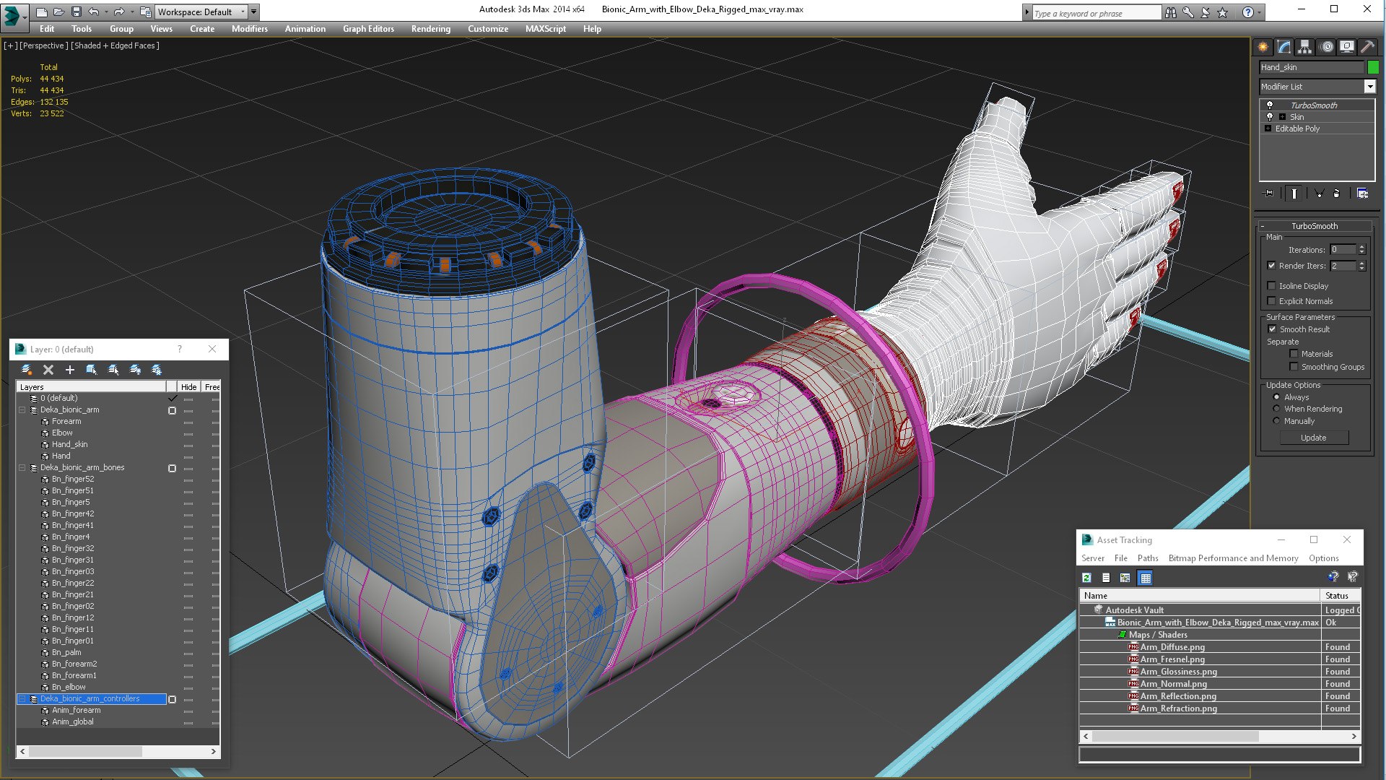1386x780 pixels.
Task: Expand the Skin modifier sub-objects
Action: pyautogui.click(x=1282, y=117)
